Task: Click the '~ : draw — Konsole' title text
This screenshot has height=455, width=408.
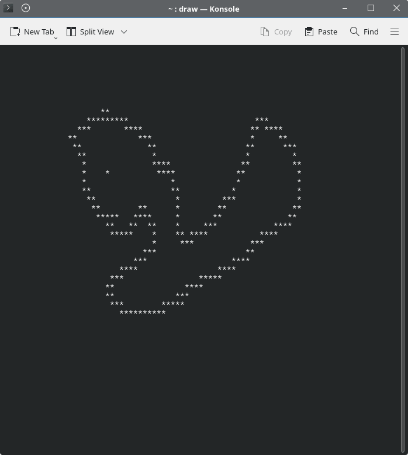Action: point(204,9)
